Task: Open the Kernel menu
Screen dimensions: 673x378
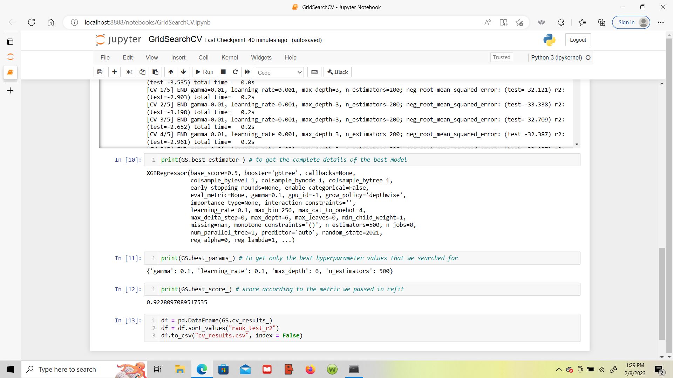Action: tap(229, 57)
